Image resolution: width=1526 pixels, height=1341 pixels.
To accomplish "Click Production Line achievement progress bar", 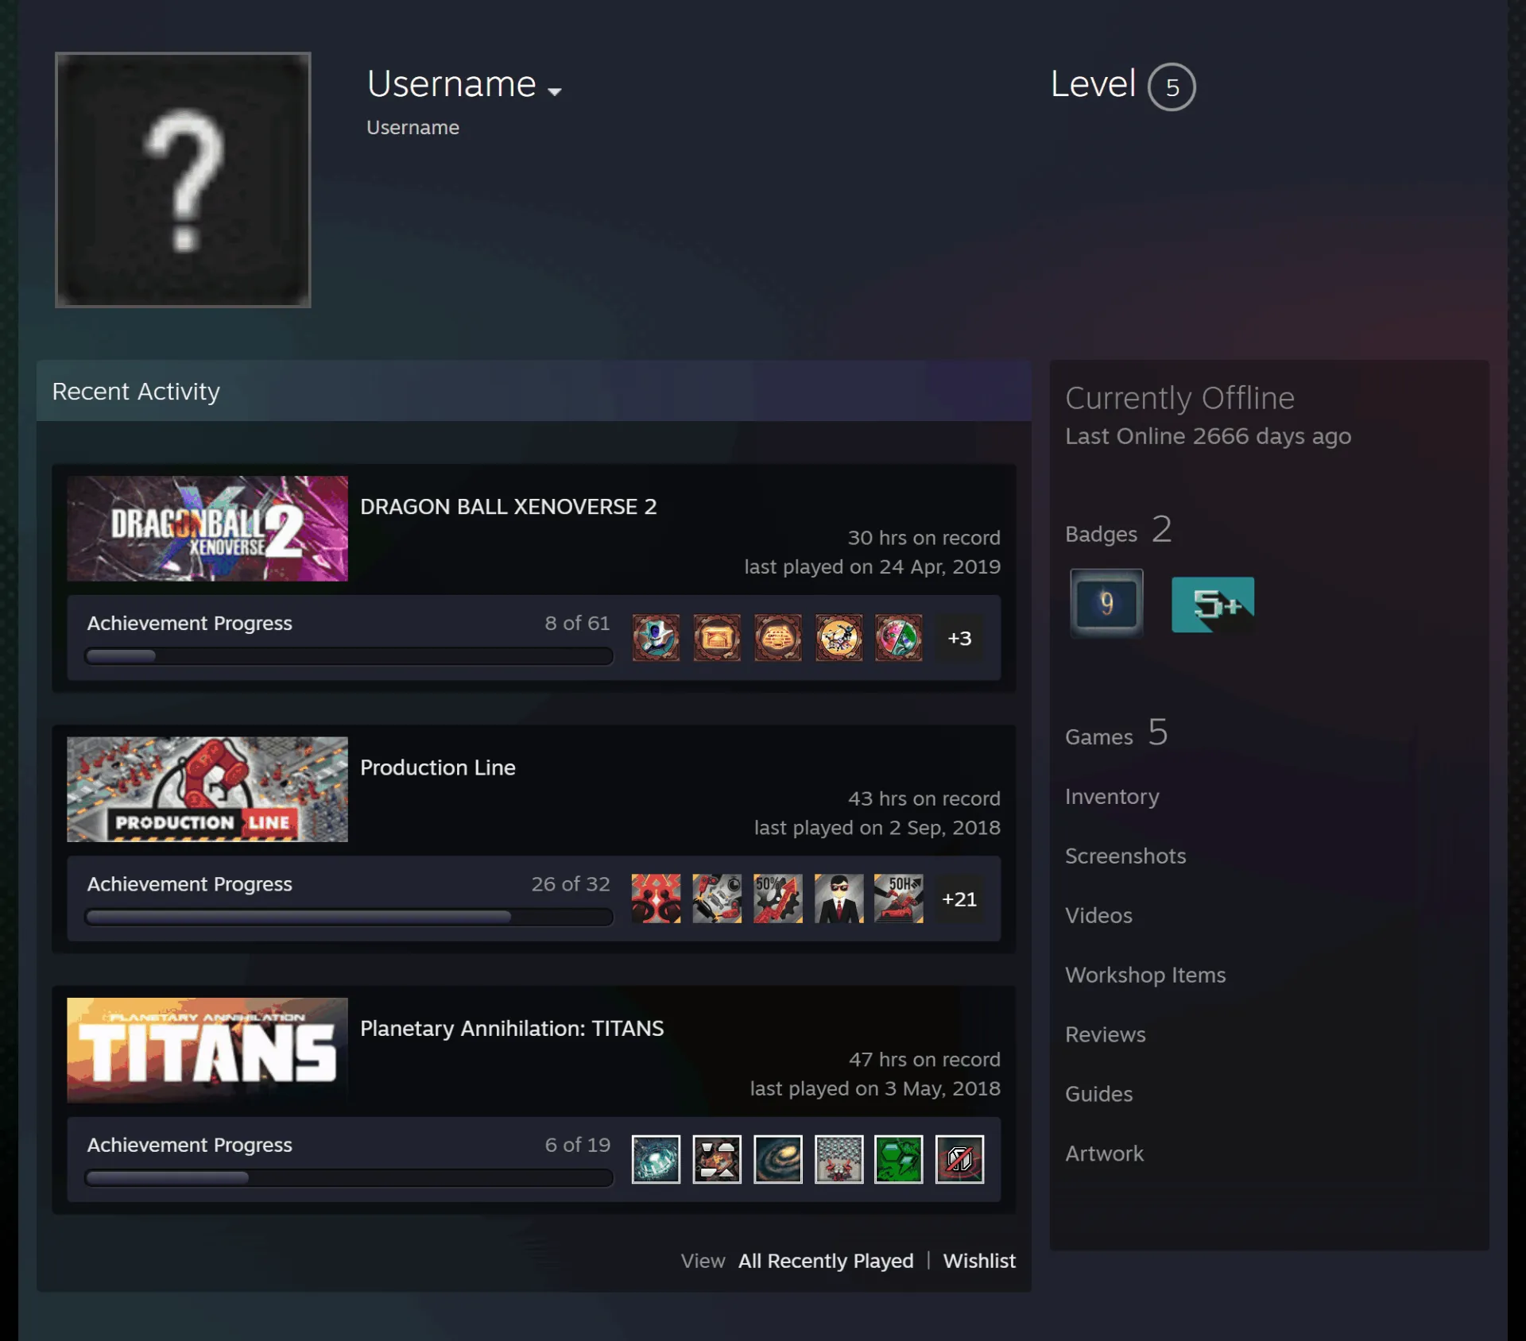I will (349, 917).
